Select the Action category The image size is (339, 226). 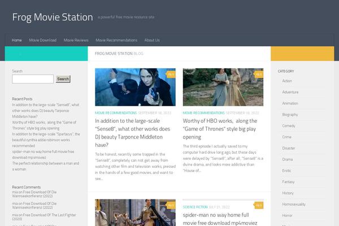(x=287, y=81)
